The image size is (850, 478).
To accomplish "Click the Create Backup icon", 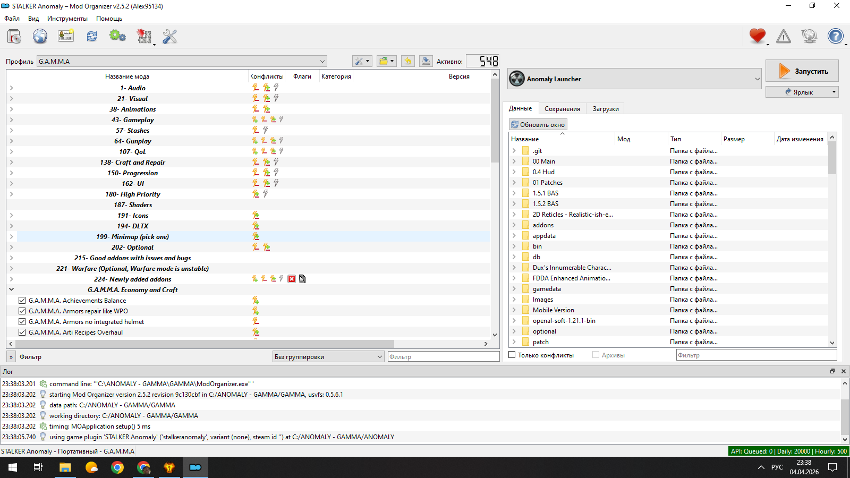I will pyautogui.click(x=426, y=61).
